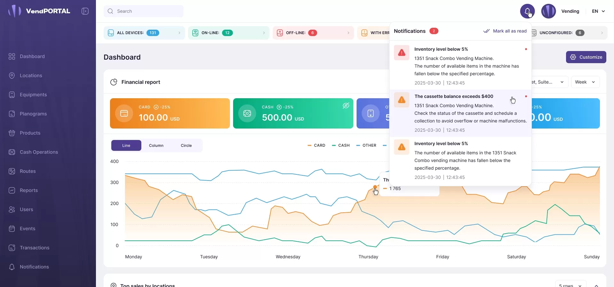Switch chart to Column view
The height and width of the screenshot is (287, 614).
[156, 145]
